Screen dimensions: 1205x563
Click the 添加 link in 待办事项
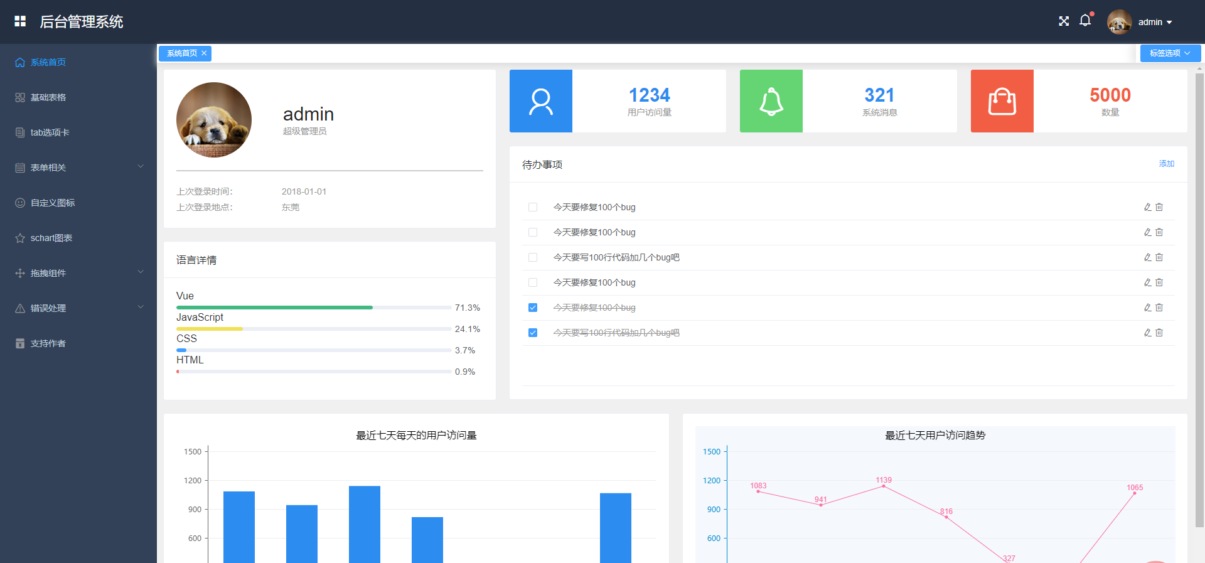(1167, 164)
